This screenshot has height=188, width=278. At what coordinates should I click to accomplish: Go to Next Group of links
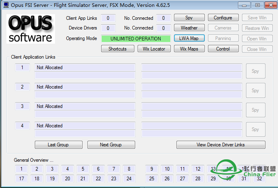point(111,145)
